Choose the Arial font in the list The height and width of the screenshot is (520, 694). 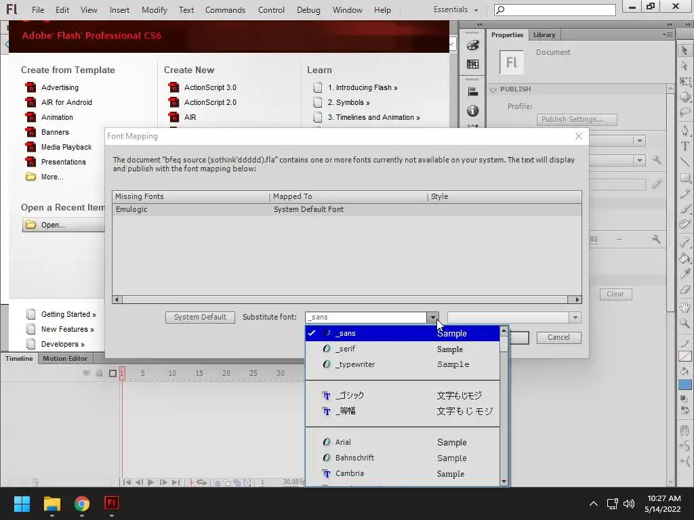coord(403,442)
